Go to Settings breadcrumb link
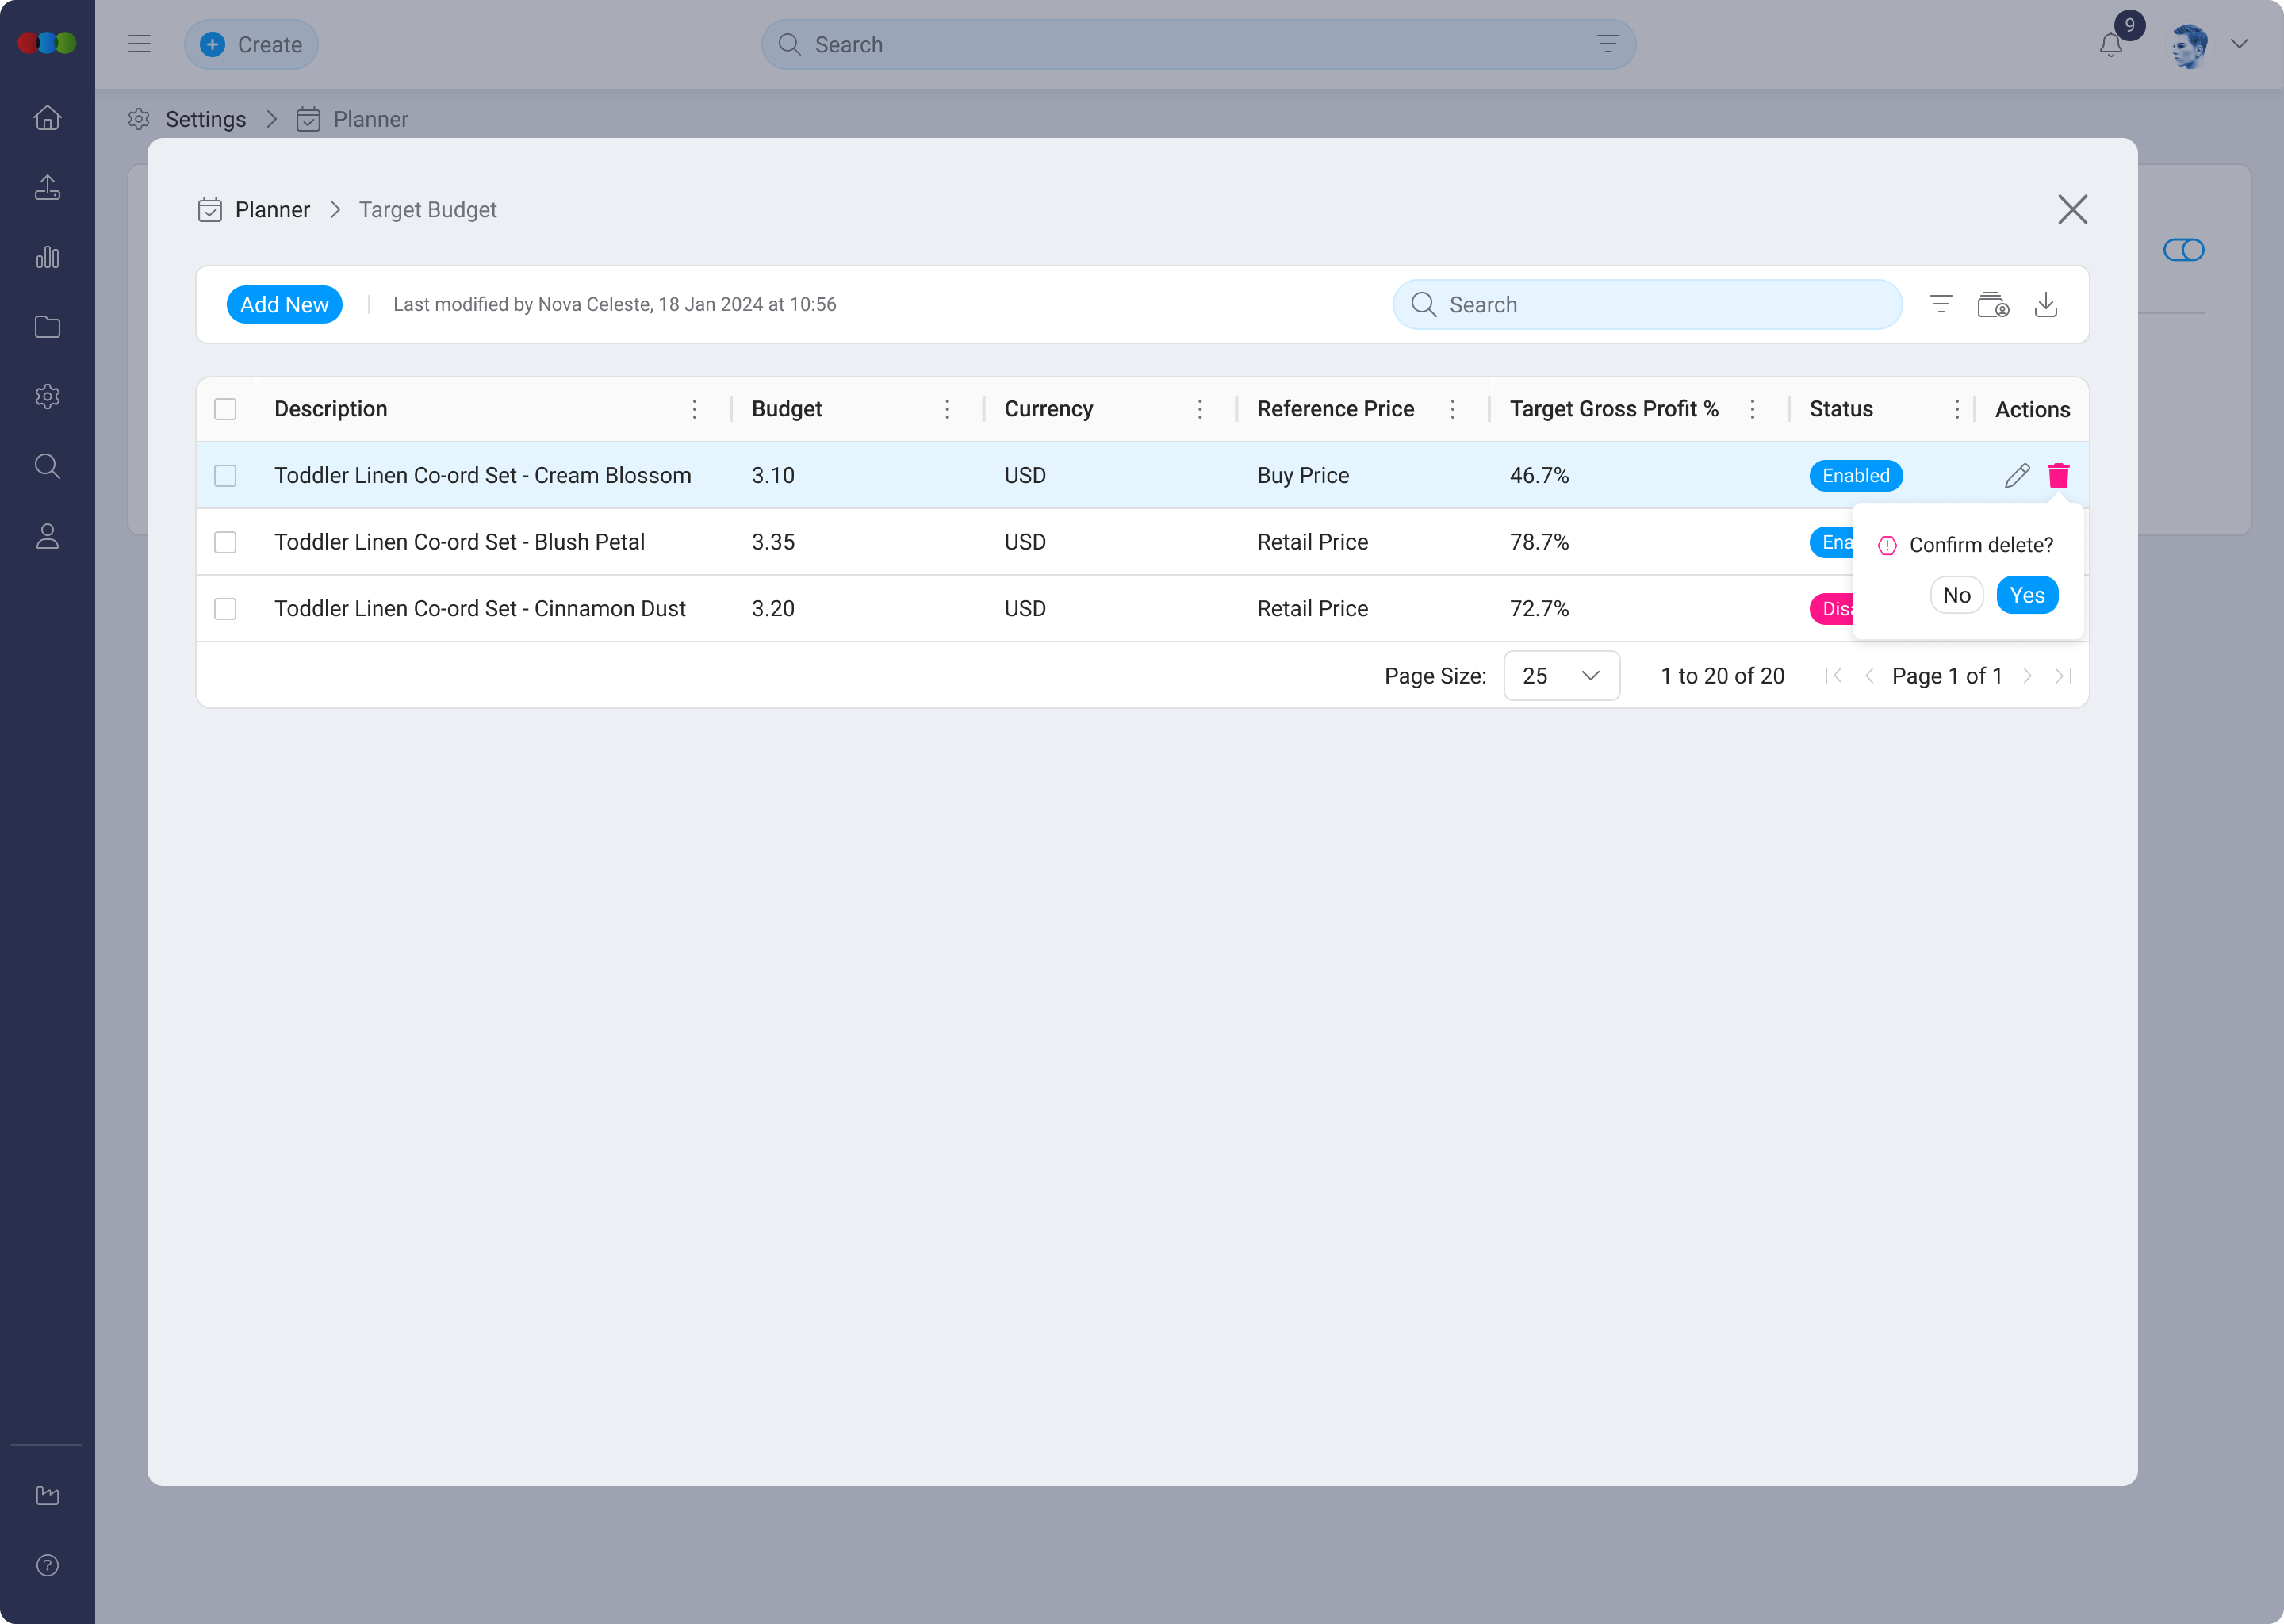The width and height of the screenshot is (2284, 1624). coord(205,119)
